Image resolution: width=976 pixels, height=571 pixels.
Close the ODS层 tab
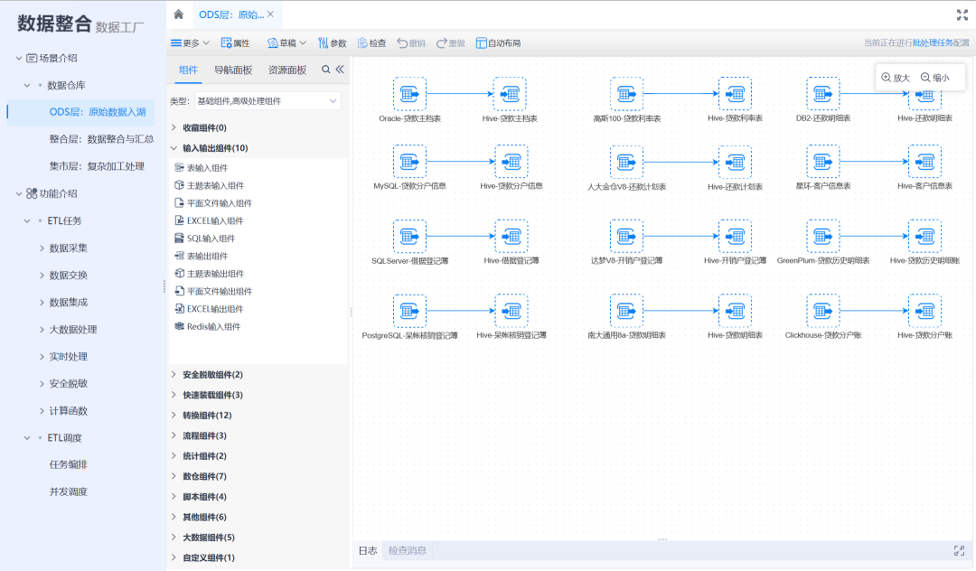pos(270,14)
